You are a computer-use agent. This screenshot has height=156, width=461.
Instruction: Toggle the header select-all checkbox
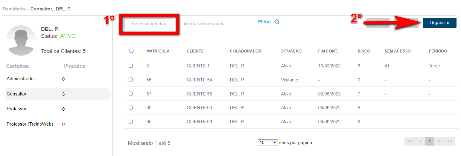[131, 51]
